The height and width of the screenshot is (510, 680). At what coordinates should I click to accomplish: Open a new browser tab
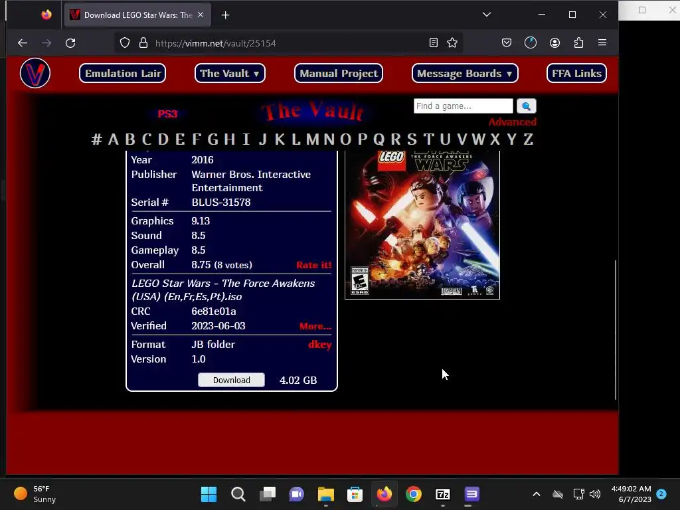(x=226, y=15)
